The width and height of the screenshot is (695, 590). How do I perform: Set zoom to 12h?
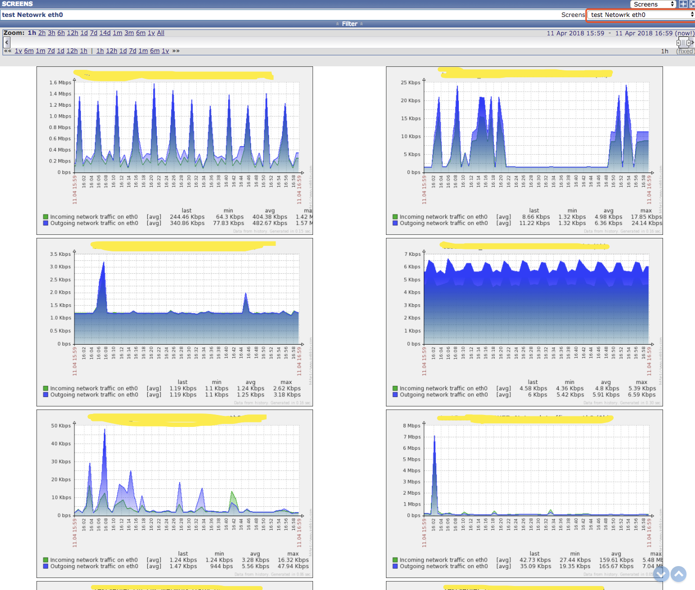(x=72, y=33)
